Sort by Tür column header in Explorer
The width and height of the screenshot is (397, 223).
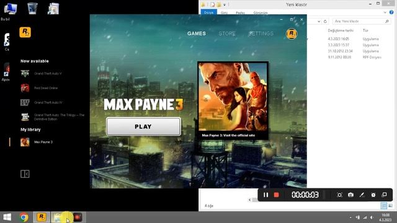365,30
